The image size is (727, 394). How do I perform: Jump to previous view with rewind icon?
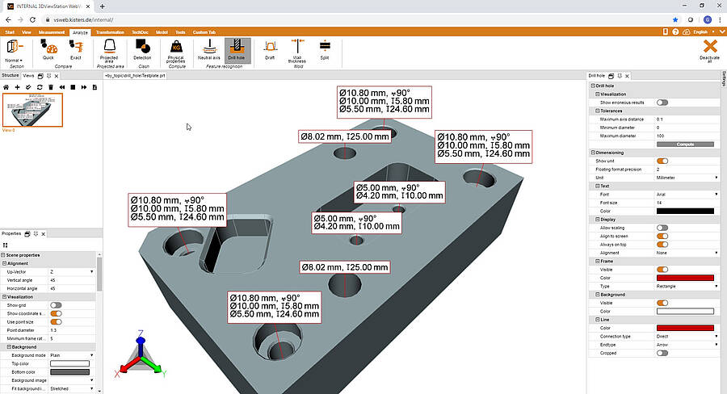pyautogui.click(x=61, y=87)
